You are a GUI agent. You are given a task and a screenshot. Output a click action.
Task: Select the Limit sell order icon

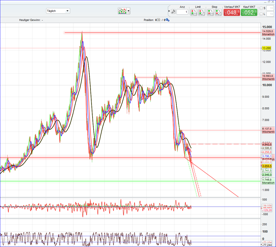[x=201, y=12]
